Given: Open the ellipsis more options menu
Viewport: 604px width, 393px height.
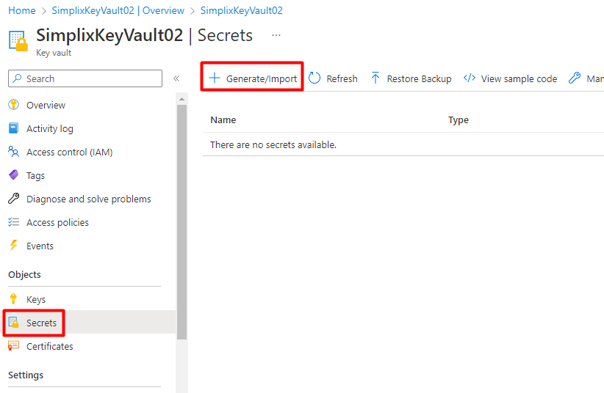Looking at the screenshot, I should (x=276, y=35).
